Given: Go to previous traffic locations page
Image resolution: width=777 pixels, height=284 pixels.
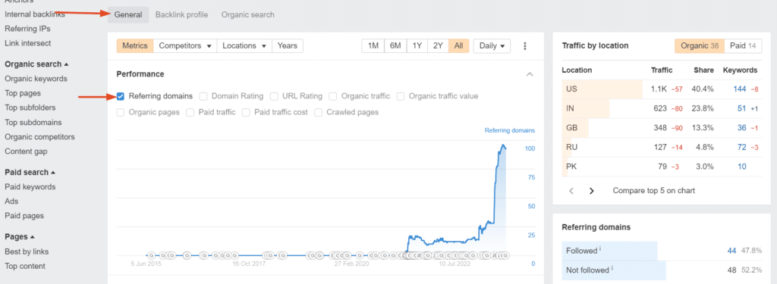Looking at the screenshot, I should [571, 191].
